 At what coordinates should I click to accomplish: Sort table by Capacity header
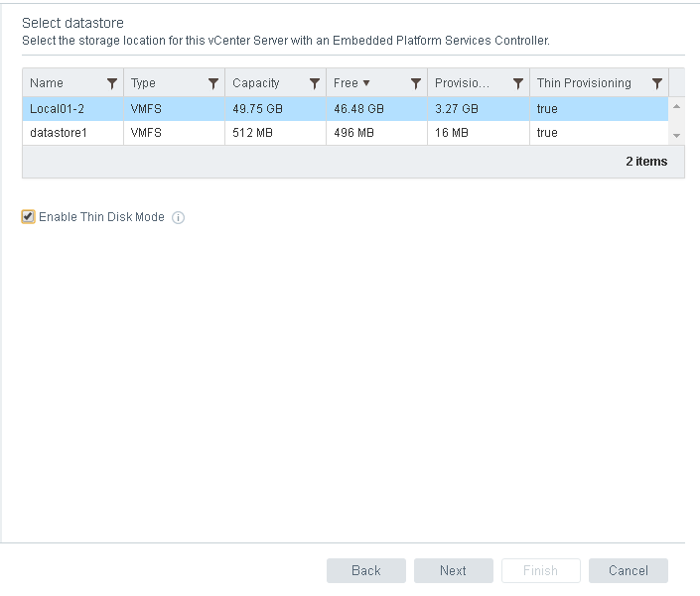256,84
